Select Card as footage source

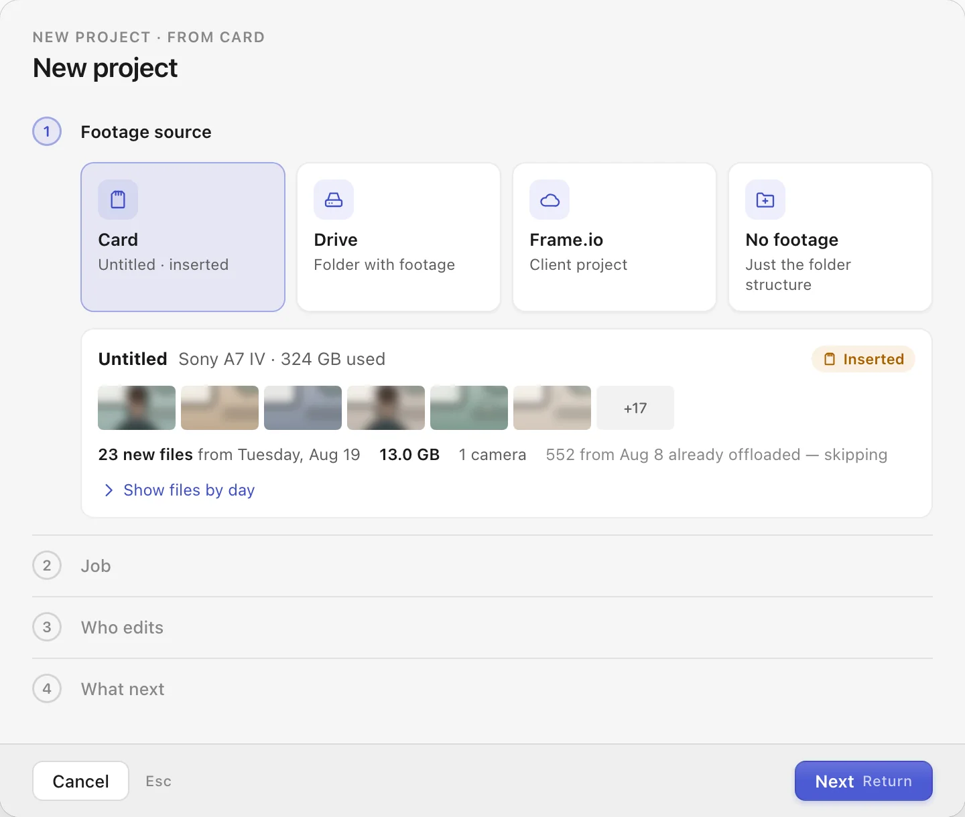[183, 237]
